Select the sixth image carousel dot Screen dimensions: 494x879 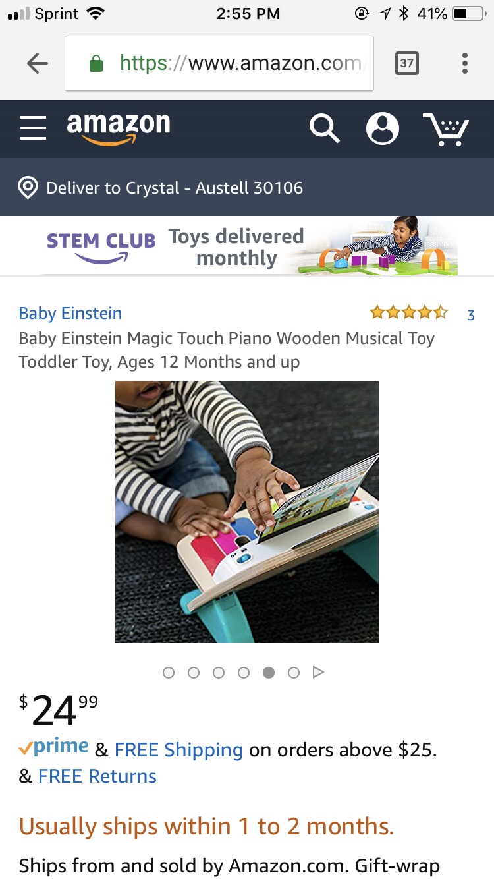[294, 673]
